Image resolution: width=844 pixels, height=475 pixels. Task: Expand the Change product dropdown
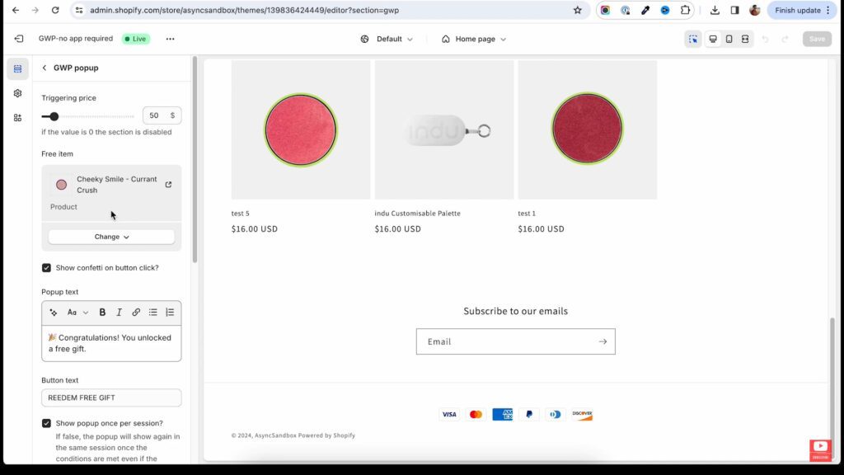pyautogui.click(x=111, y=237)
